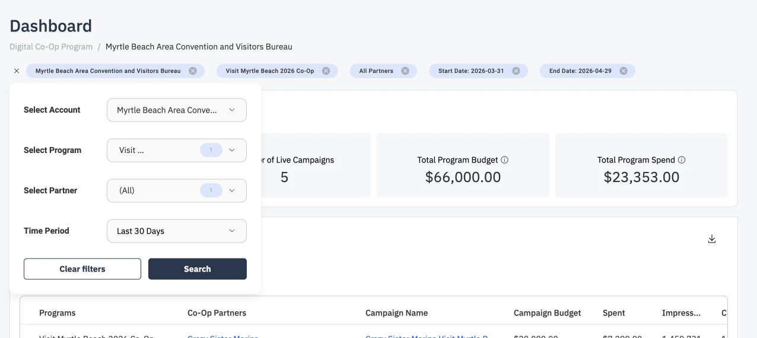Click the Search button
Screen dimensions: 757x338
tap(198, 269)
